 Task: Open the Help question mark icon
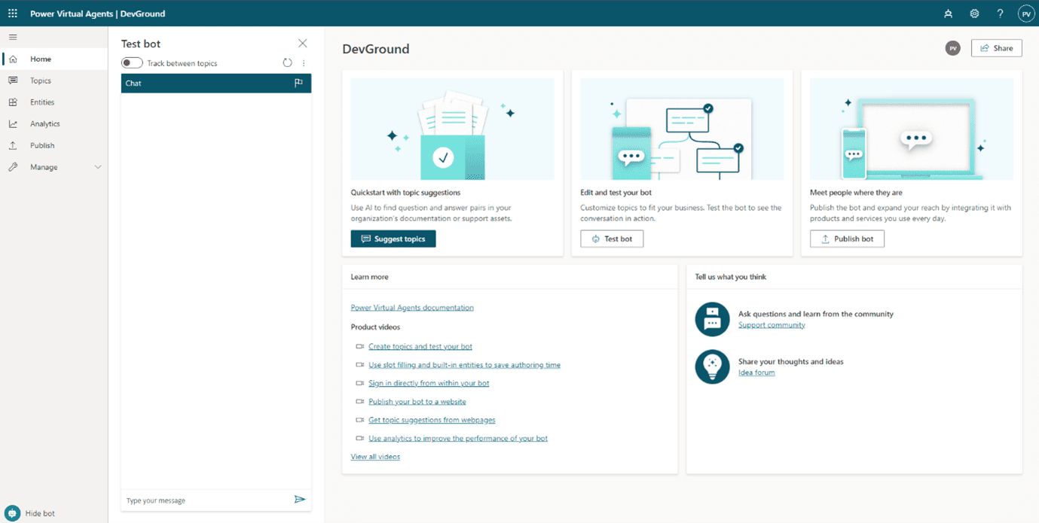[x=1000, y=14]
